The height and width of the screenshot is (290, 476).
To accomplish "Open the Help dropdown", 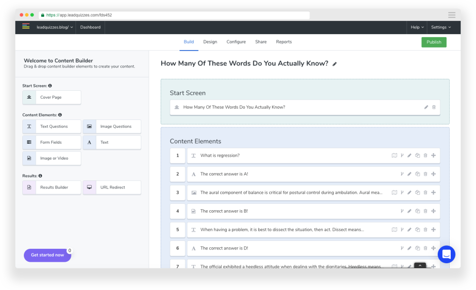I will point(417,27).
